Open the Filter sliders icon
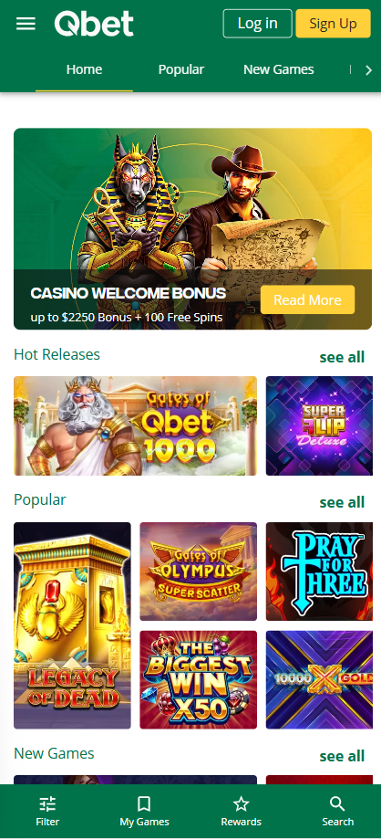 pyautogui.click(x=47, y=803)
